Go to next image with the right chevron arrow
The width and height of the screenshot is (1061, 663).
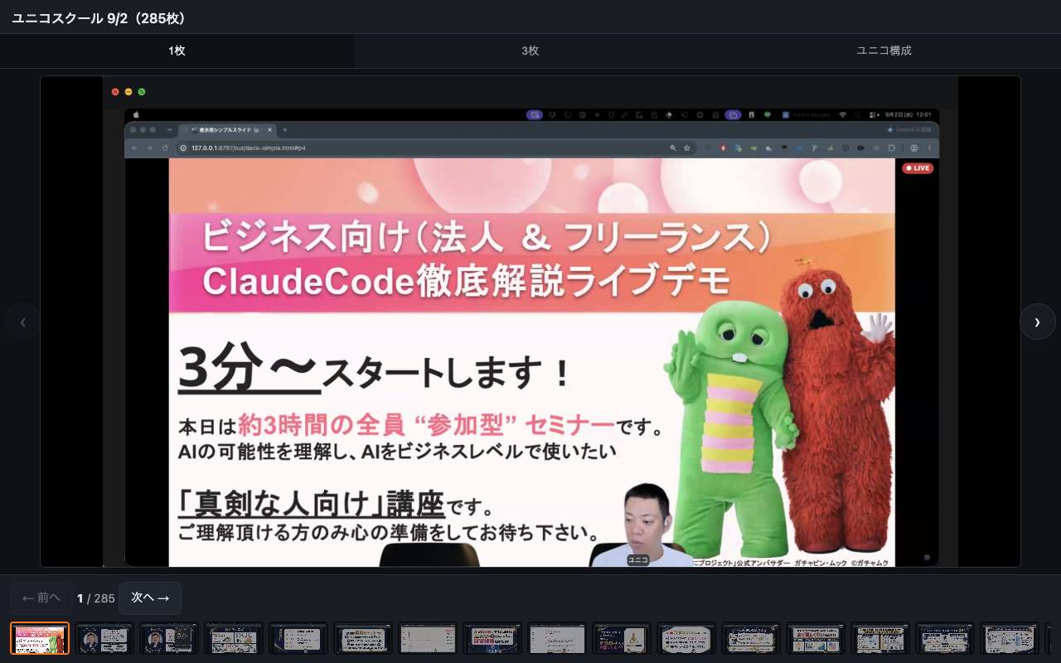[1038, 322]
